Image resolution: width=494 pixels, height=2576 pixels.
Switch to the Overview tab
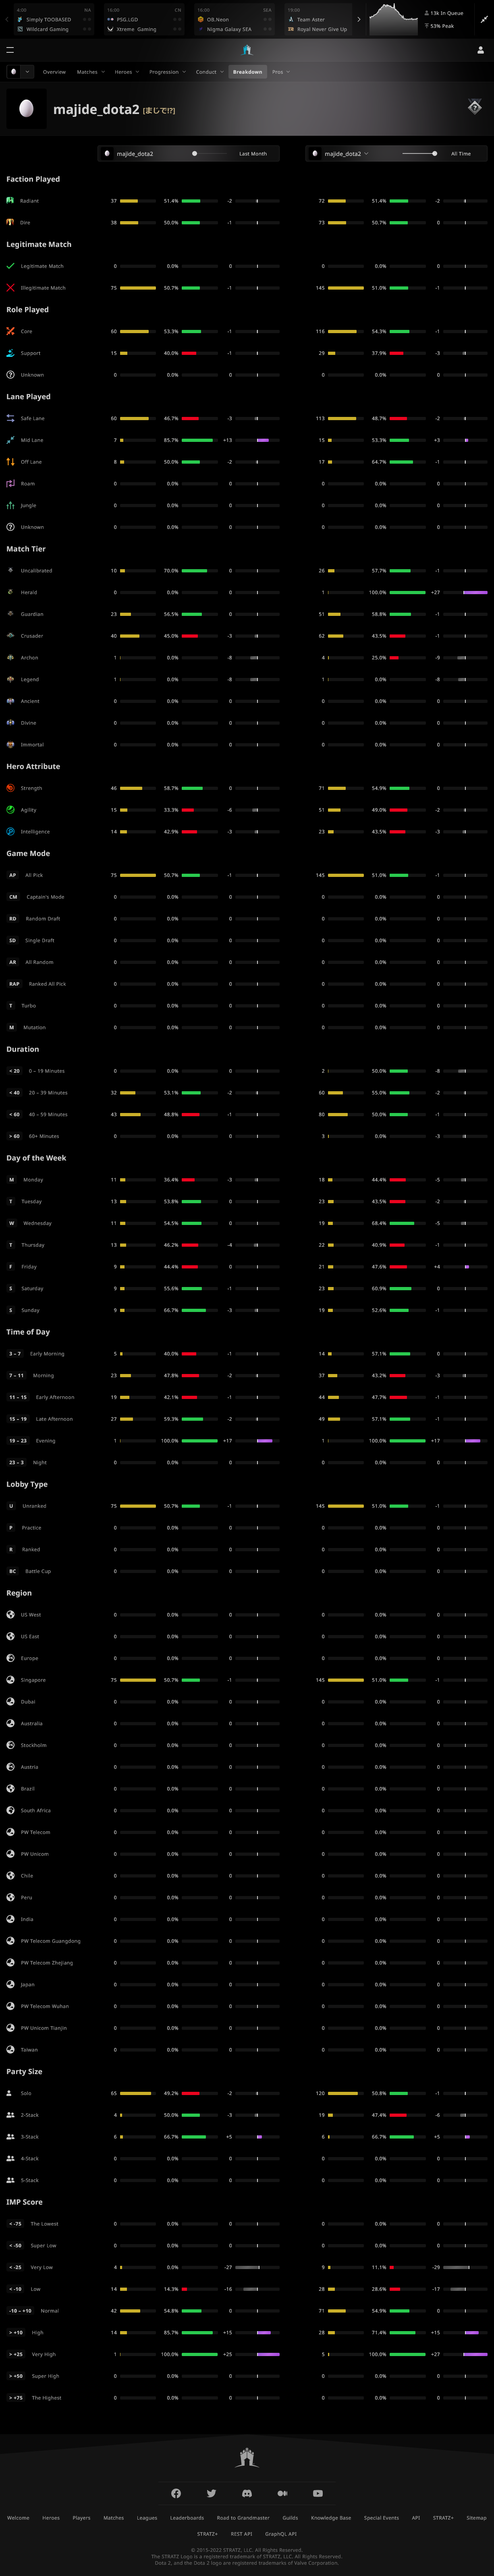point(54,72)
